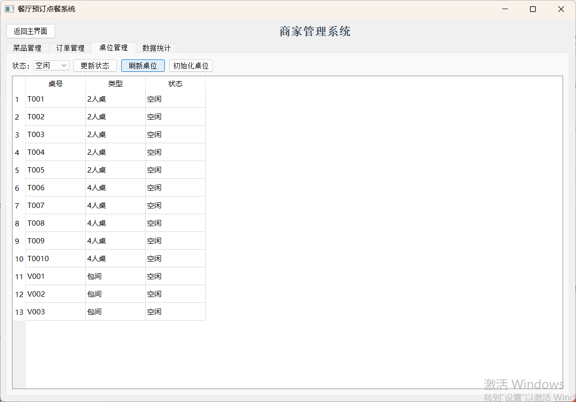This screenshot has width=576, height=402.
Task: Click the 状态 column header
Action: pos(175,83)
